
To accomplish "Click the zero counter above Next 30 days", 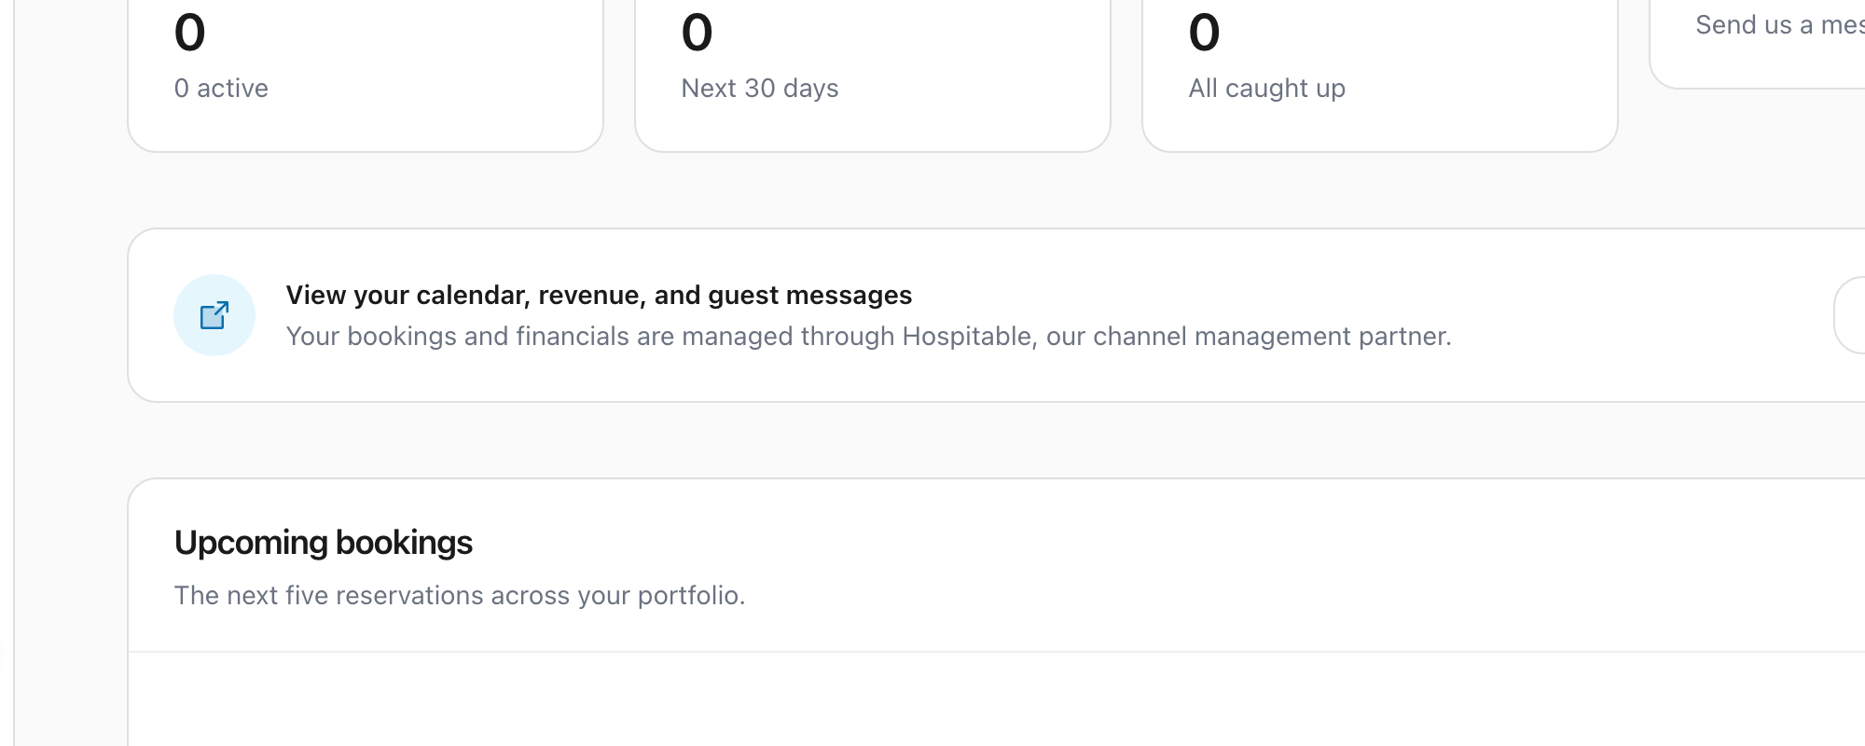I will pos(695,31).
